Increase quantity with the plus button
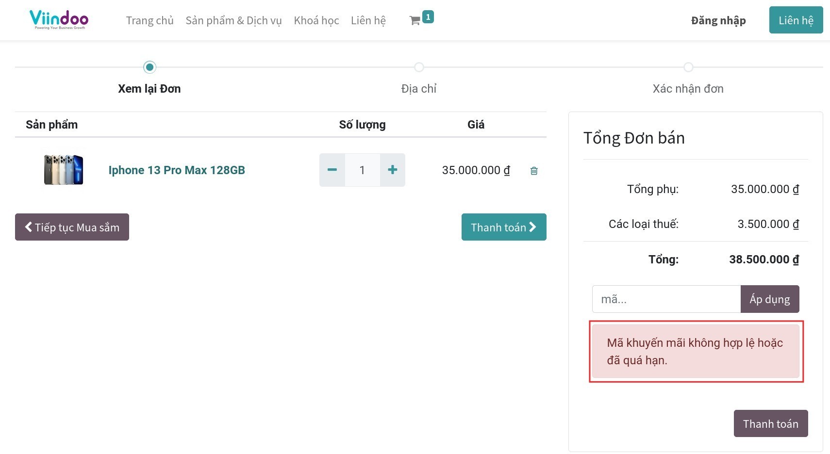The height and width of the screenshot is (454, 830). pos(392,170)
